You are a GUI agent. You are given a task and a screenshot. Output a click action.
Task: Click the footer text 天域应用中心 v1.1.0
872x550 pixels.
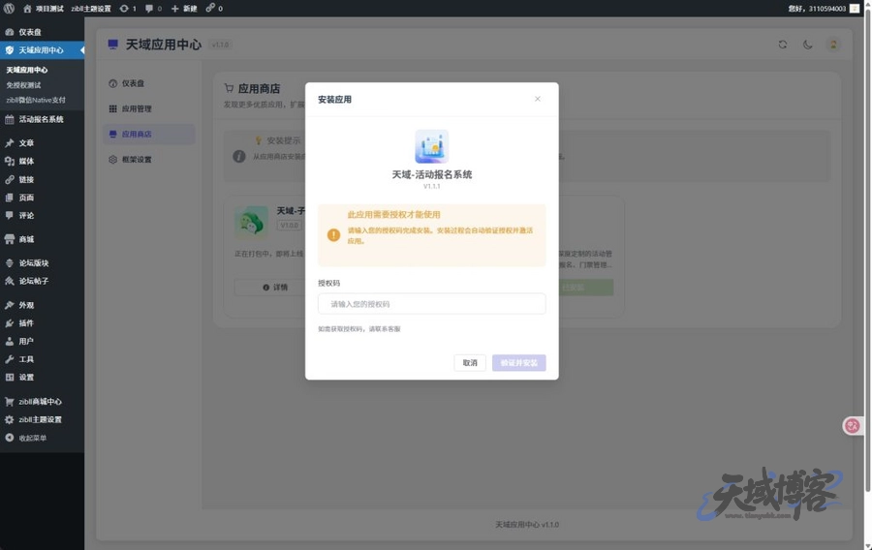pyautogui.click(x=527, y=525)
